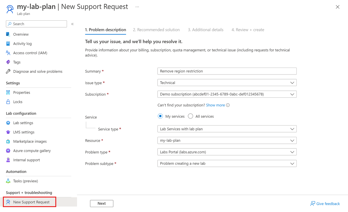The image size is (348, 212).
Task: Click the Azure compute gallery icon
Action: tap(8, 151)
